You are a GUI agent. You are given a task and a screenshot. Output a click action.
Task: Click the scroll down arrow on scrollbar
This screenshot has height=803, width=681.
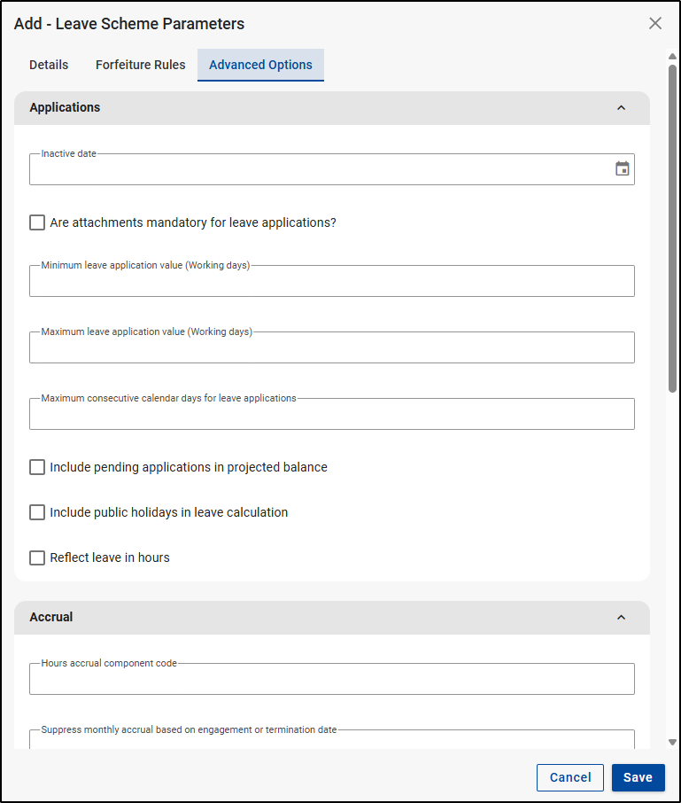(673, 742)
